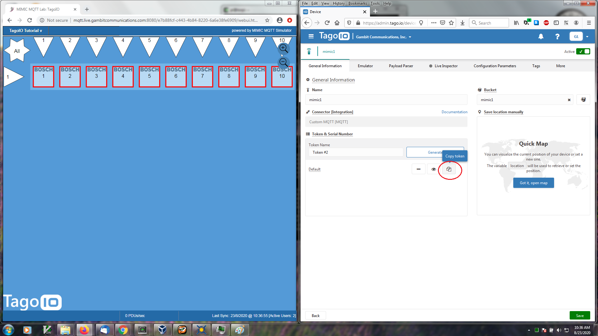598x336 pixels.
Task: Go to Firefox home page
Action: (x=337, y=23)
